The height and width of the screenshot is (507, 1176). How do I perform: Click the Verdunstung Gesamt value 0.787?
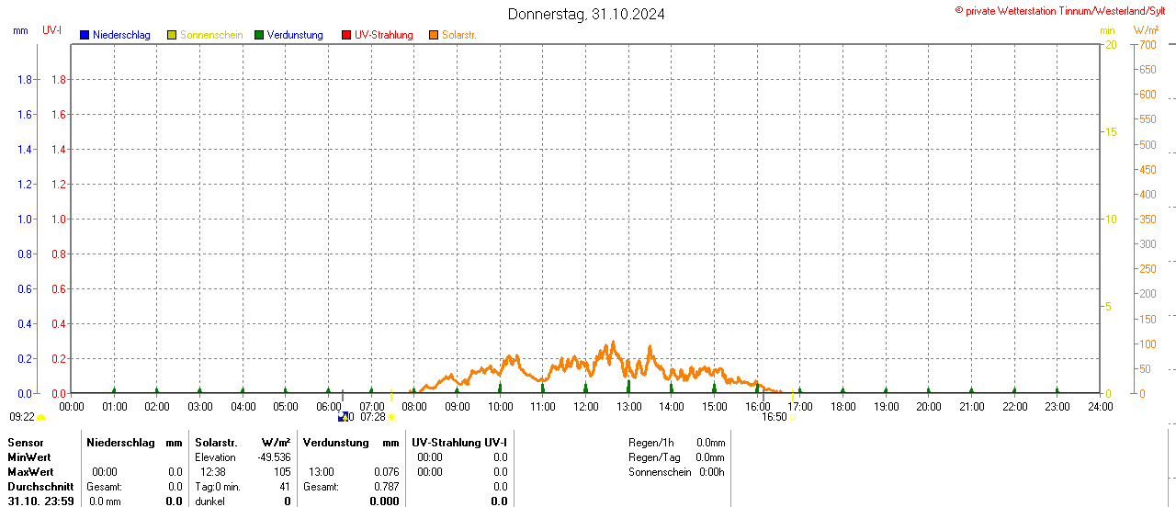tap(387, 487)
